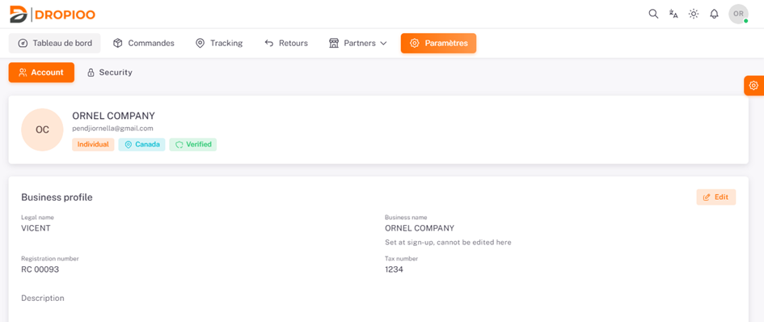Click the box icon beside Commandes

tap(117, 43)
